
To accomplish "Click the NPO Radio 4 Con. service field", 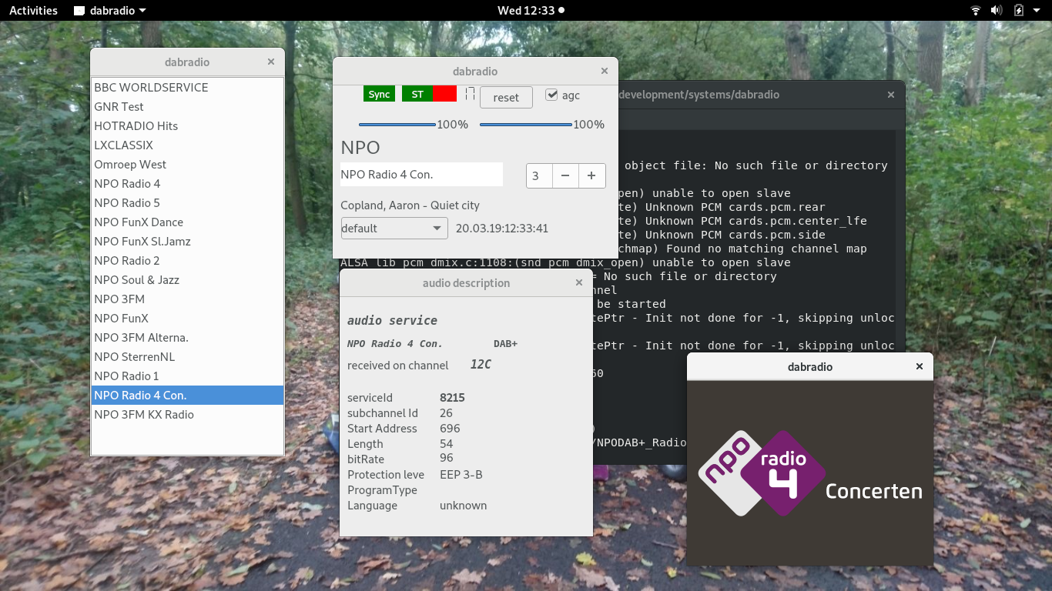I will click(x=421, y=175).
